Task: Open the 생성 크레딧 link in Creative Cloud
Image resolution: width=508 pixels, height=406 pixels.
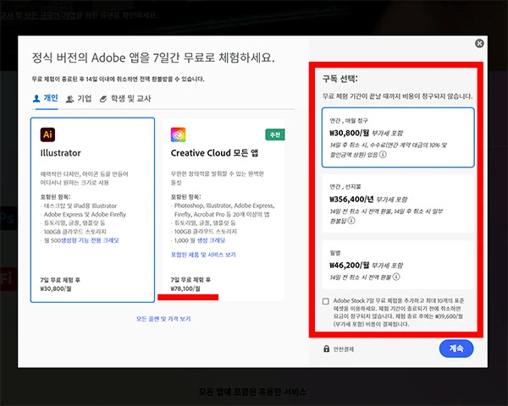Action: [211, 240]
